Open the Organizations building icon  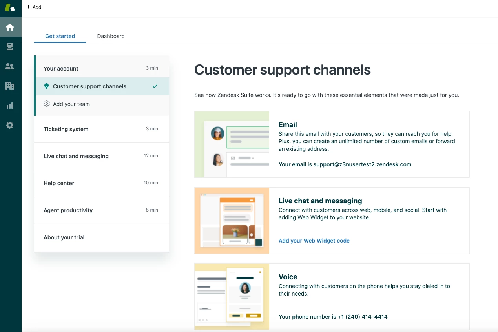click(x=10, y=86)
